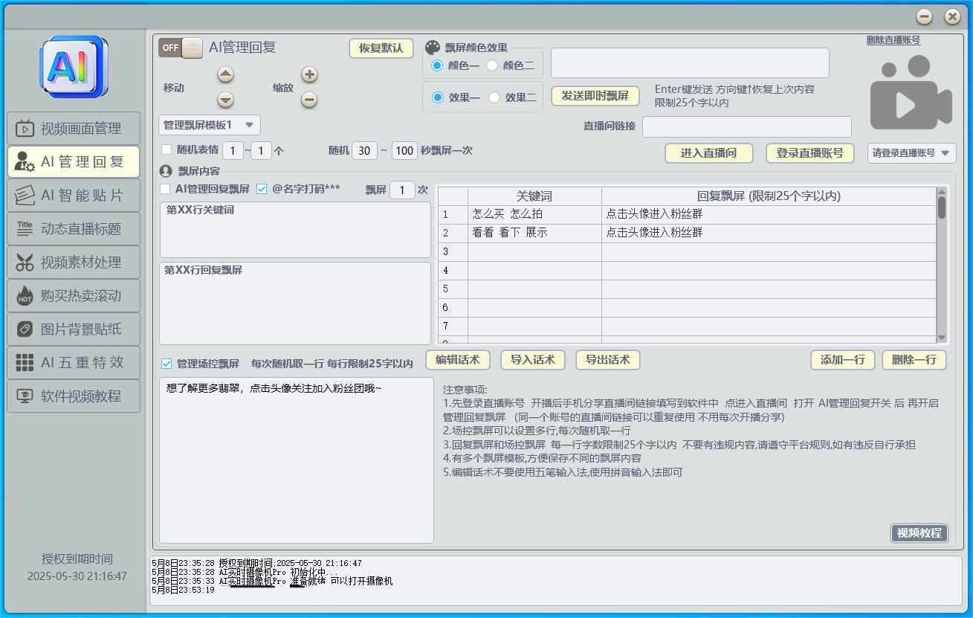This screenshot has height=618, width=973.
Task: Click the 场控飘屏 text area with 翡翠 text
Action: click(x=297, y=460)
